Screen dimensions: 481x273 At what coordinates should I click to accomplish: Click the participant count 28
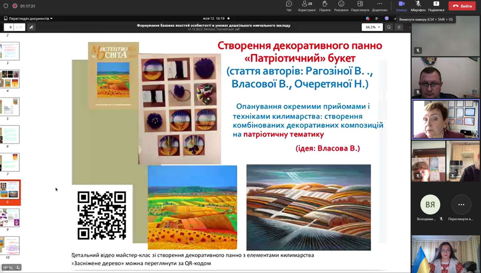point(310,4)
